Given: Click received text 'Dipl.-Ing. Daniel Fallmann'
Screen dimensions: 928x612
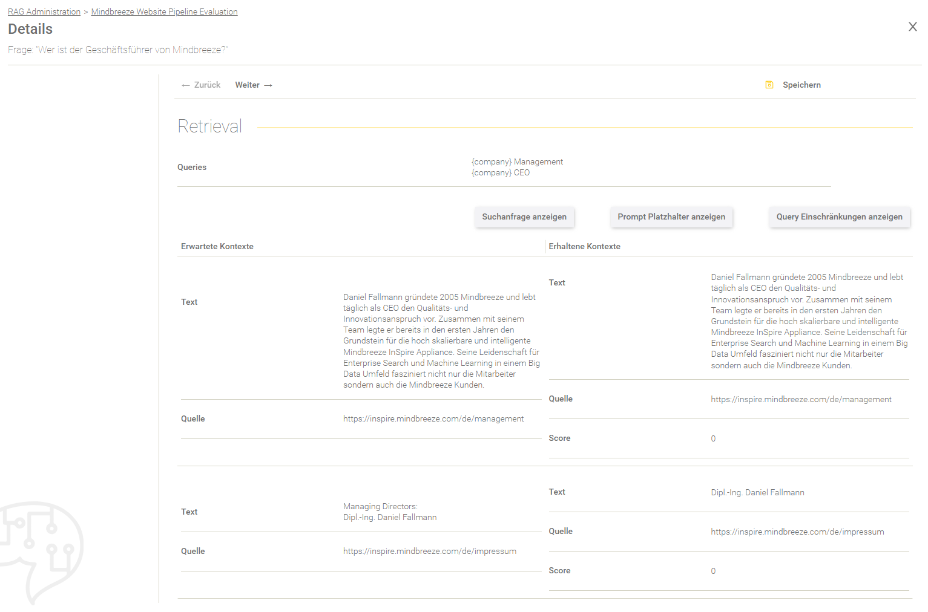Looking at the screenshot, I should tap(757, 492).
